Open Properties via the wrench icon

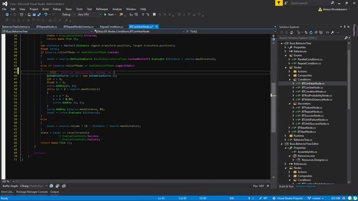332,32
